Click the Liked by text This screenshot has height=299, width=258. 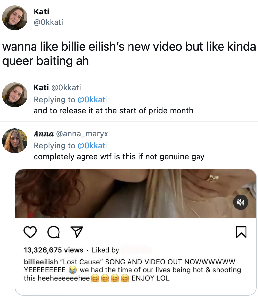105,250
